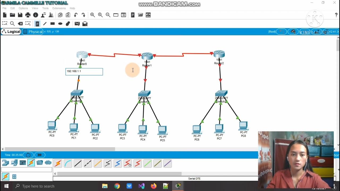Activate the Select tool
The width and height of the screenshot is (340, 191).
click(x=5, y=24)
